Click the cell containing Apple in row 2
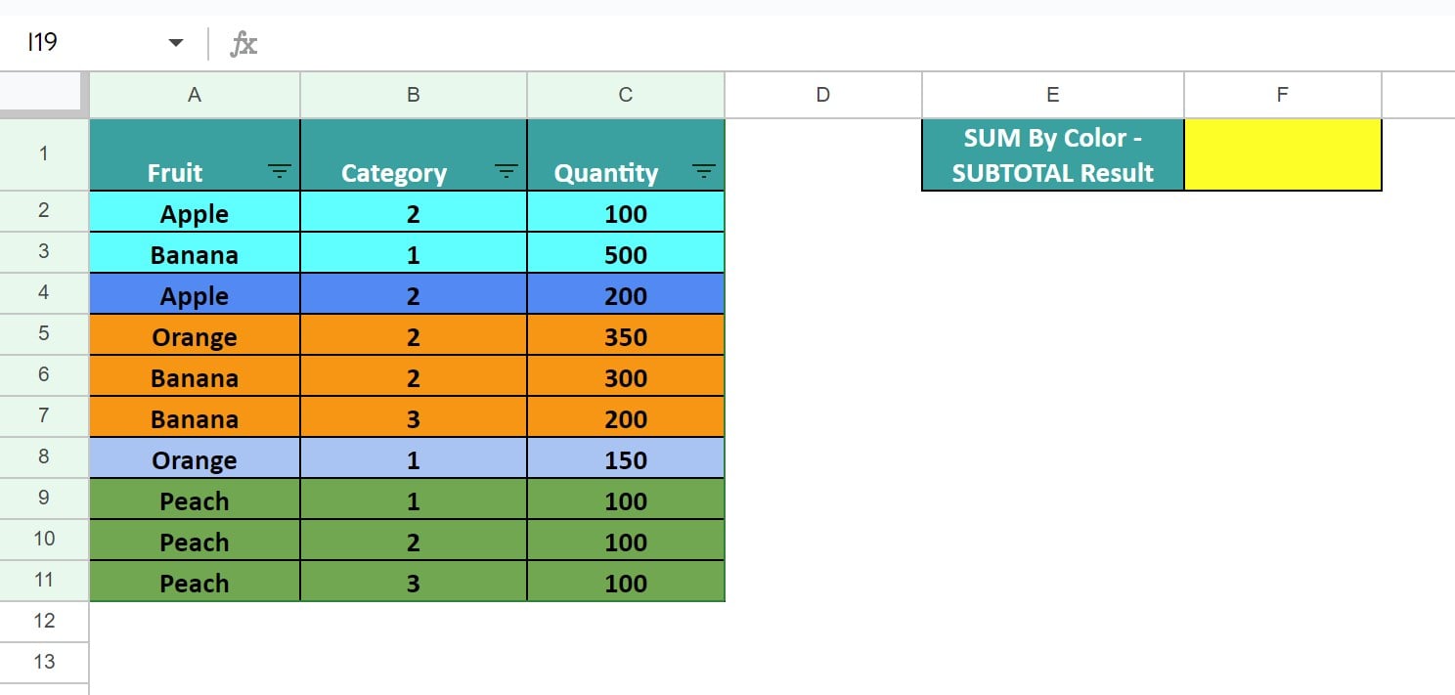 (x=194, y=213)
